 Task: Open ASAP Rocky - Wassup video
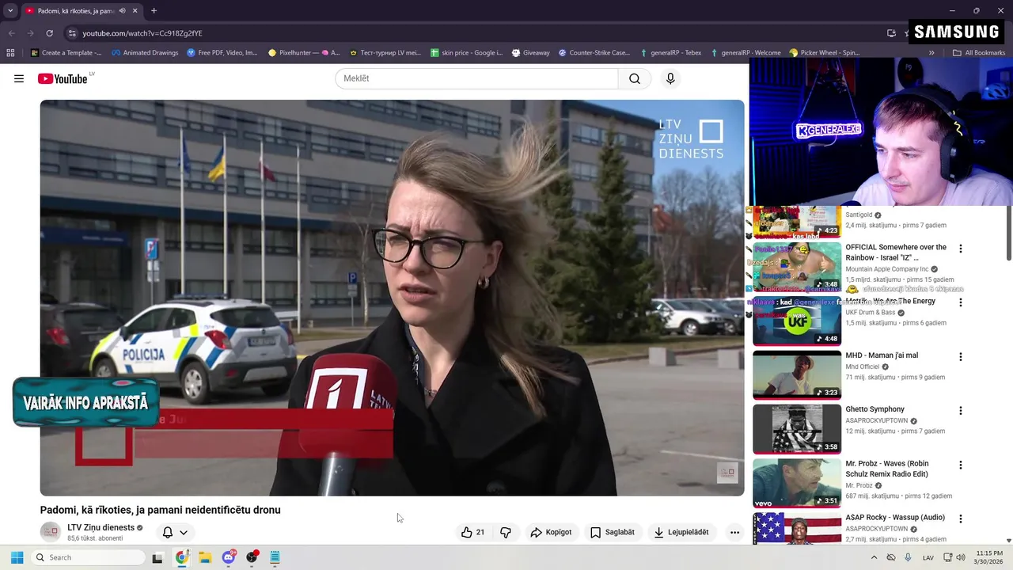895,518
